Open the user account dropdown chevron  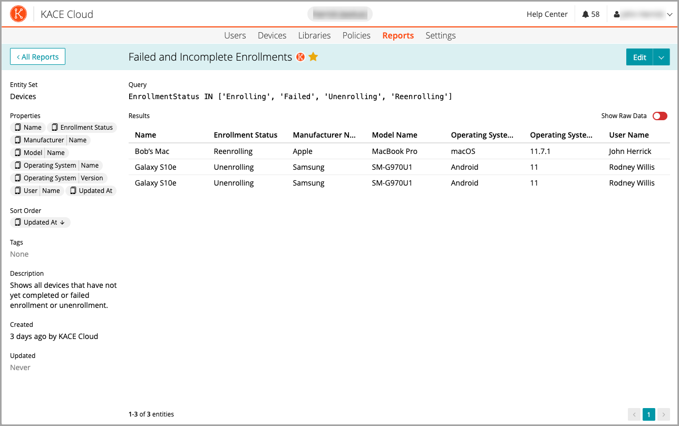coord(670,15)
